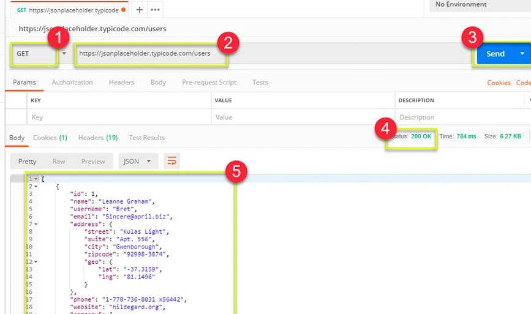This screenshot has width=531, height=314.
Task: Click the "Apt. 556" suite value
Action: [134, 239]
